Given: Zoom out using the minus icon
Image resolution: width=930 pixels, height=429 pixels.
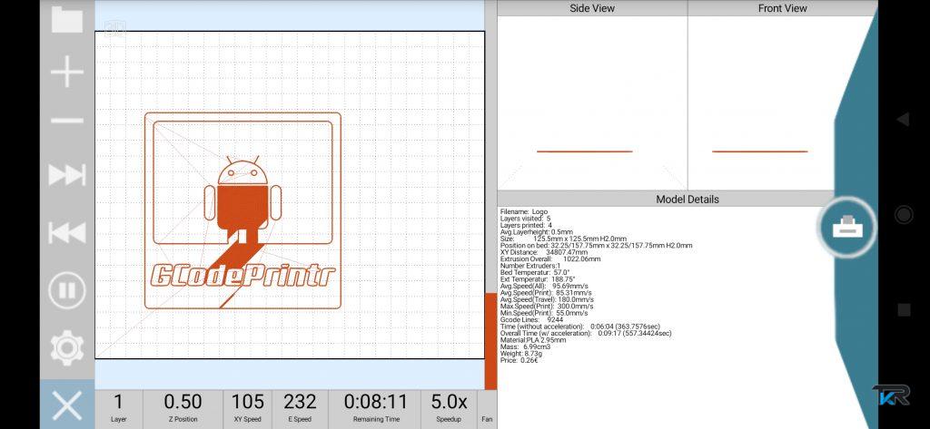Looking at the screenshot, I should pos(67,121).
